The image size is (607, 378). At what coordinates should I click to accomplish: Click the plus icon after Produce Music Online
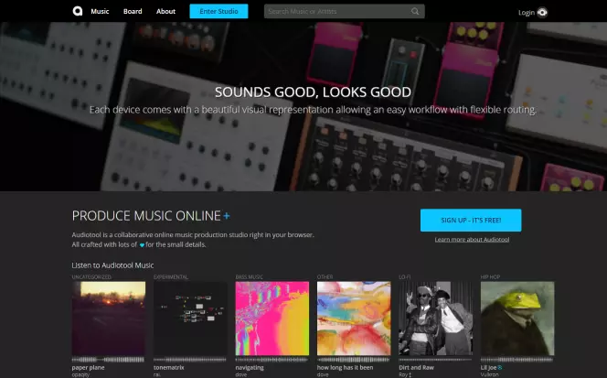[227, 216]
